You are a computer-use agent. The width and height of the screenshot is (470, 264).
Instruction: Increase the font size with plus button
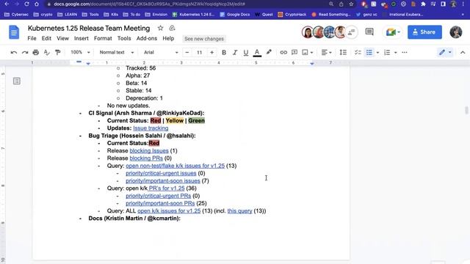212,52
